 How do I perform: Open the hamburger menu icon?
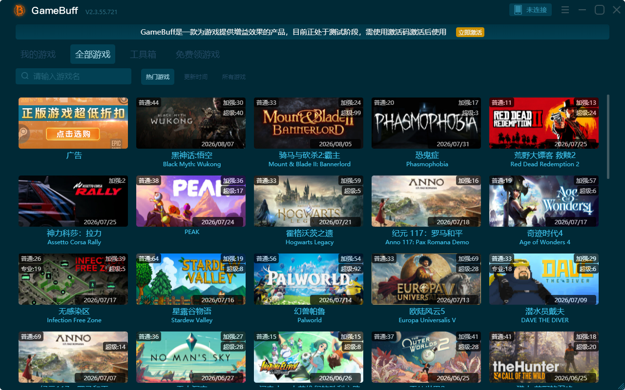click(x=565, y=10)
